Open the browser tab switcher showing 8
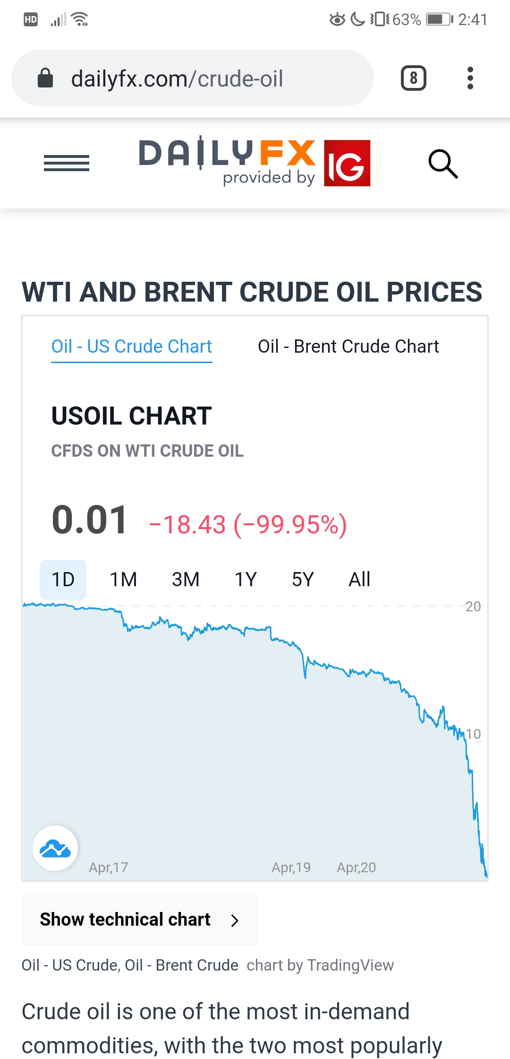This screenshot has height=1059, width=510. (x=413, y=78)
